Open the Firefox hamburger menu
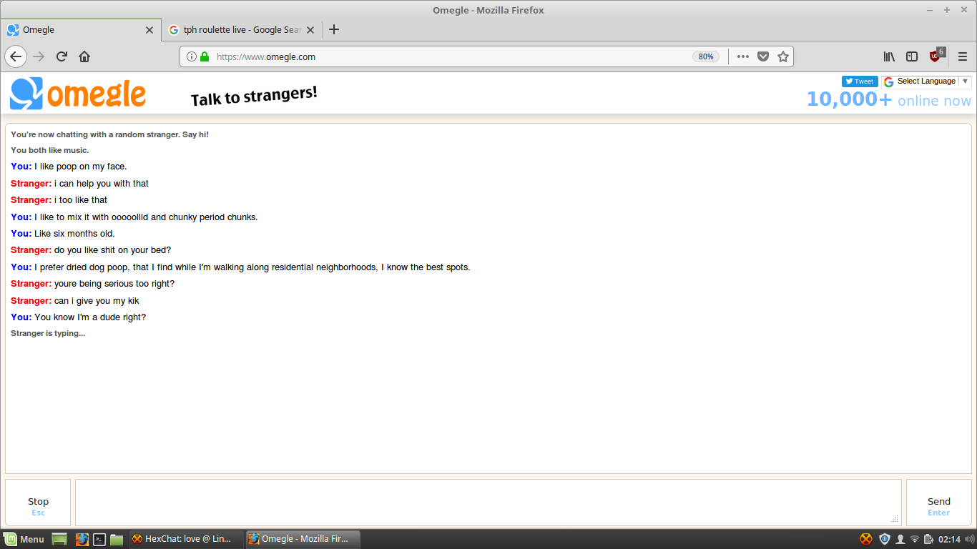Image resolution: width=977 pixels, height=549 pixels. [963, 56]
